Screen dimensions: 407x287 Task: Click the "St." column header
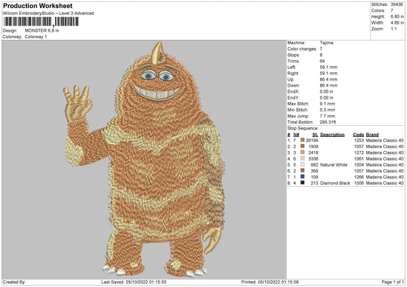tap(315, 135)
